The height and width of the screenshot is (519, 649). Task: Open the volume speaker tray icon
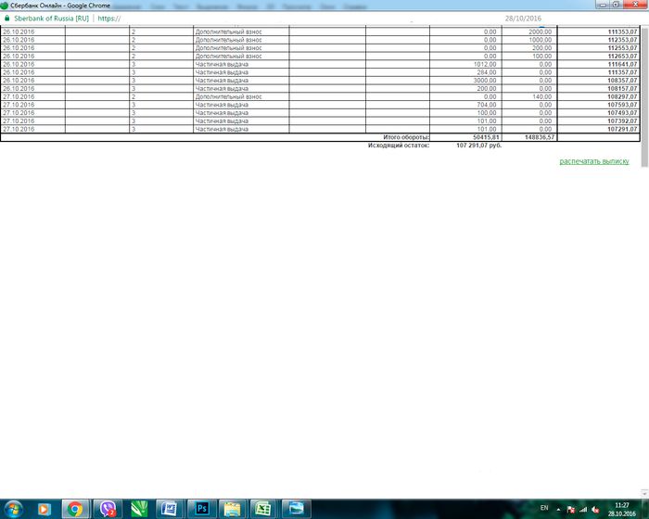click(x=595, y=510)
